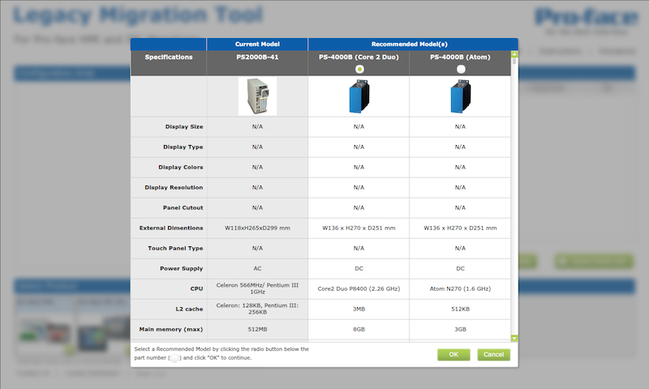
Task: Click the Main memory (max) row label
Action: [171, 330]
